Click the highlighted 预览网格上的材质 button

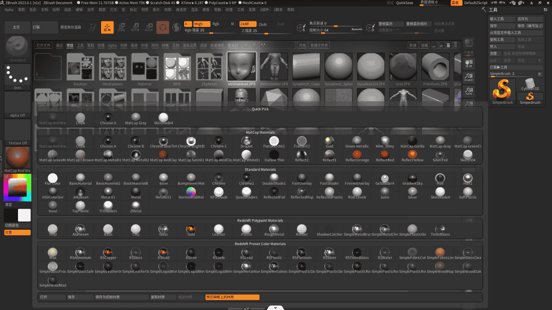(232, 297)
